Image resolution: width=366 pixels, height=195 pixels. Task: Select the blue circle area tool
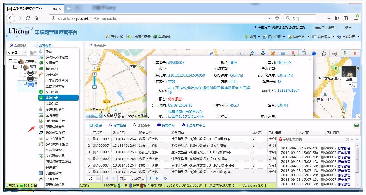314,53
